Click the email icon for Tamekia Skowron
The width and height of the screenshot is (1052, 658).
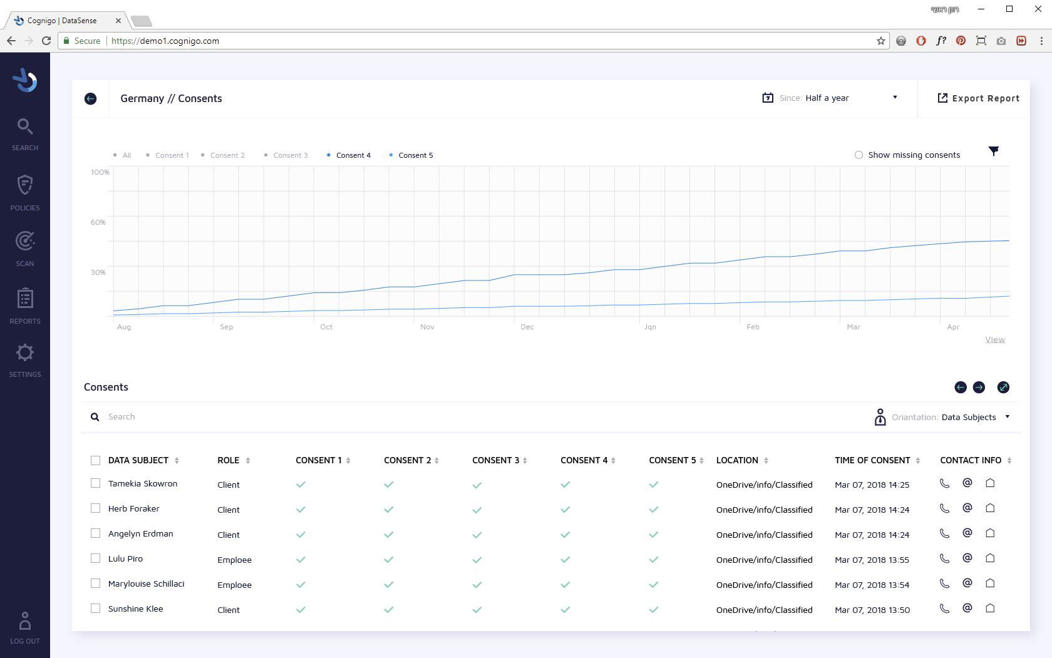coord(967,483)
